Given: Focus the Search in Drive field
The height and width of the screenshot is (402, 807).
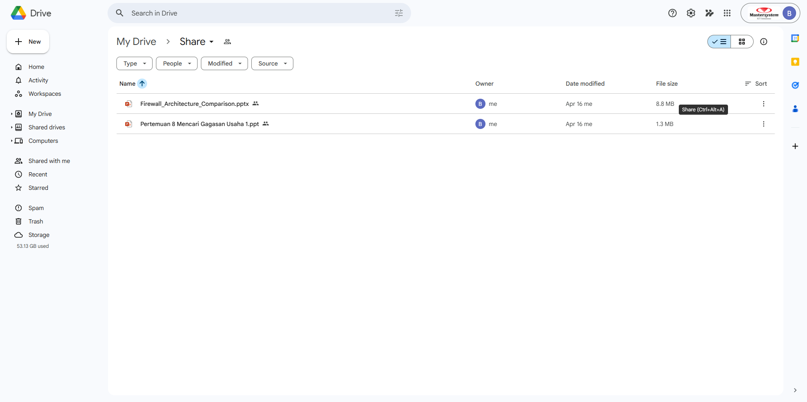Looking at the screenshot, I should point(259,13).
